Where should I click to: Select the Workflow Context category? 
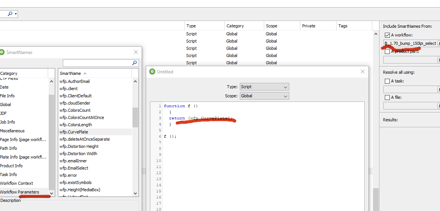point(24,183)
